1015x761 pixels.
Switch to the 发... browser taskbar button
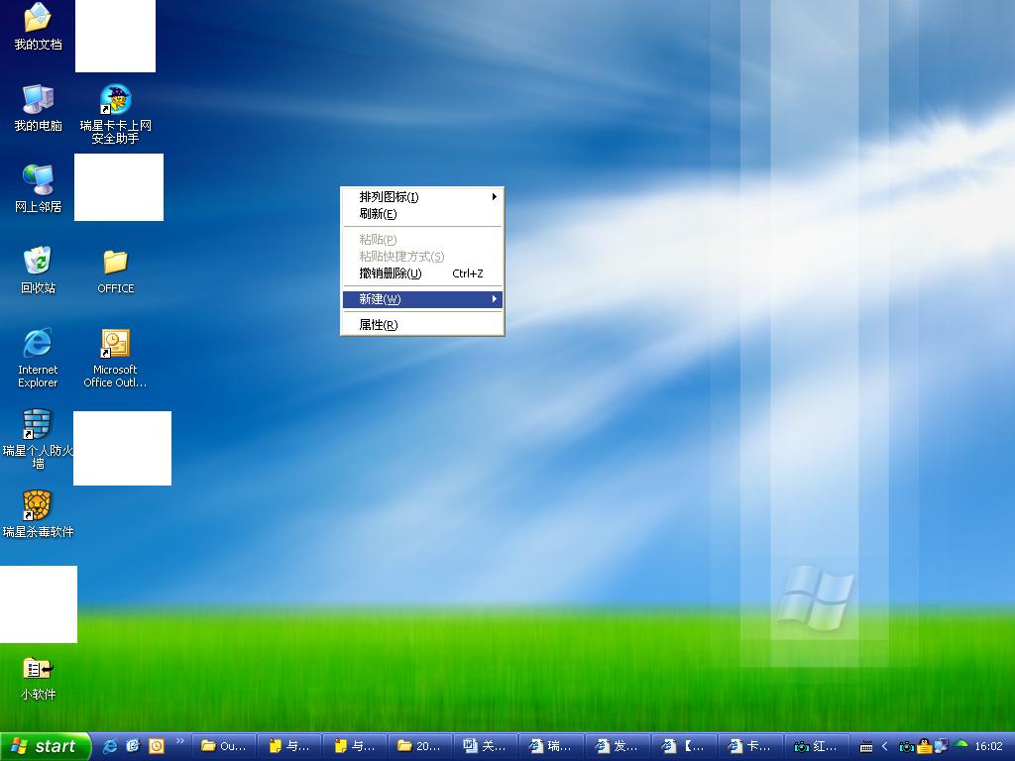tap(617, 747)
